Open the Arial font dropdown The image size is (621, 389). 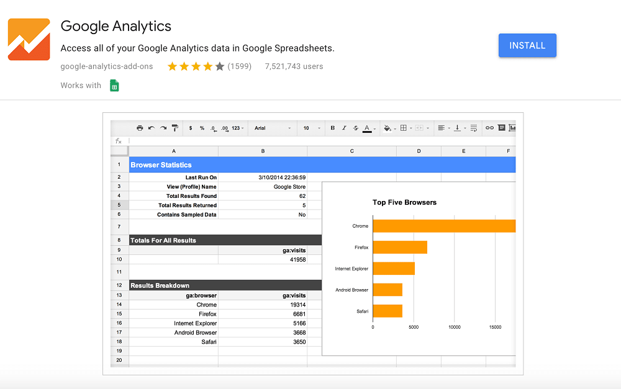click(273, 128)
